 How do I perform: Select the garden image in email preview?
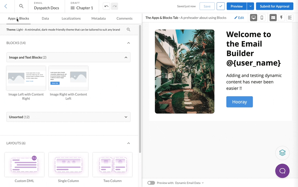coord(184,72)
